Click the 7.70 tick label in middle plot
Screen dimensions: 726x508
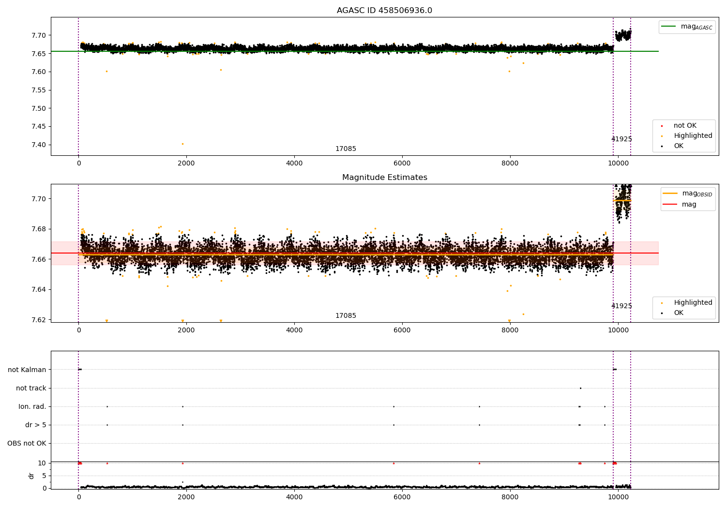tap(38, 199)
